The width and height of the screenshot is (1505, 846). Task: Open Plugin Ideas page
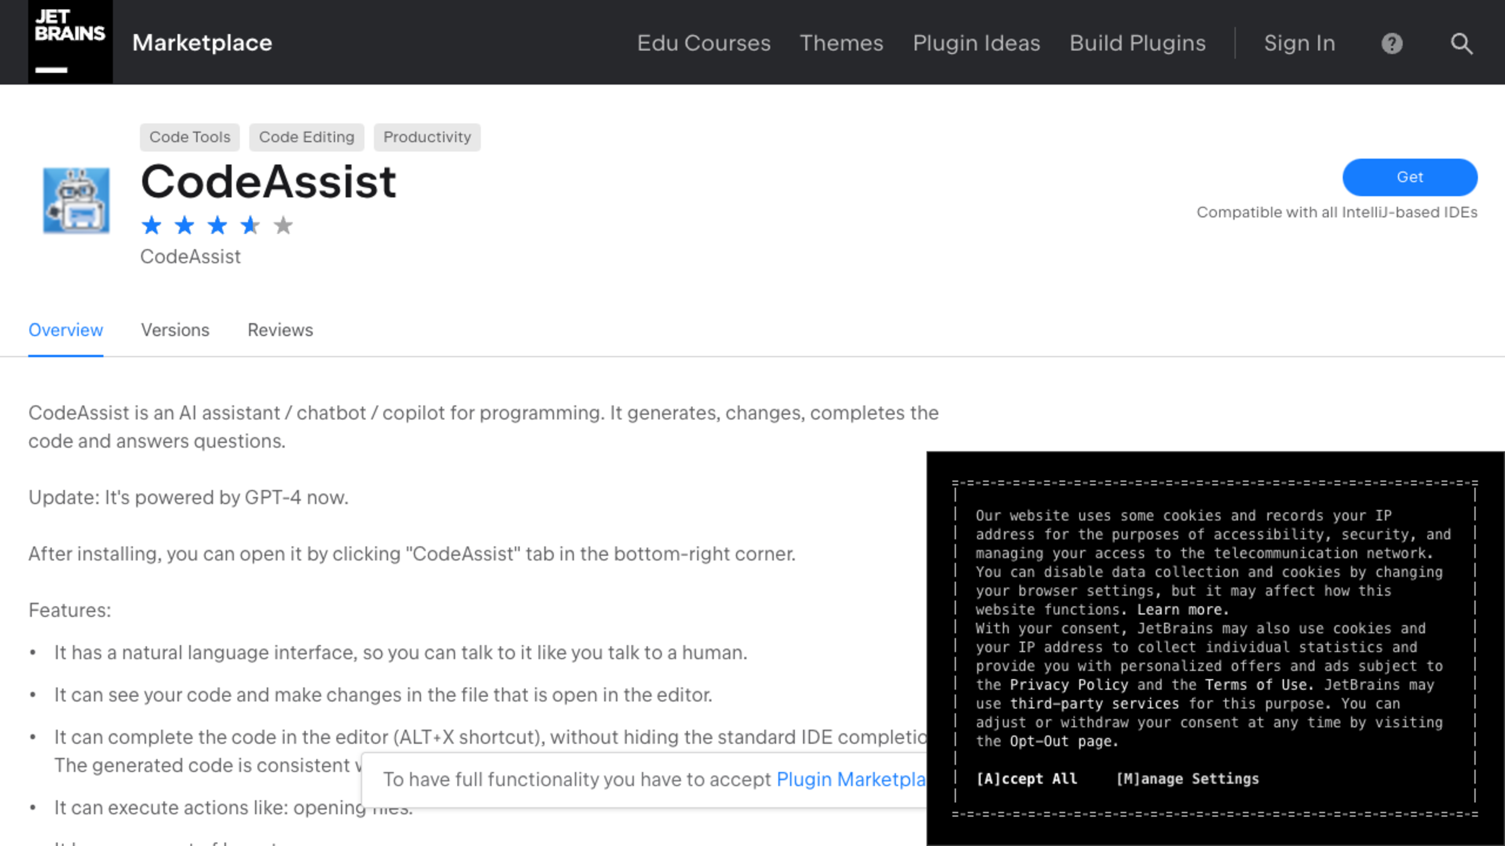(x=976, y=43)
